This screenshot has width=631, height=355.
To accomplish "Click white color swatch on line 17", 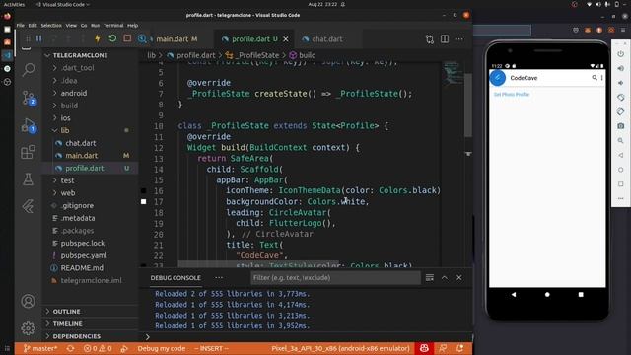I will [144, 201].
